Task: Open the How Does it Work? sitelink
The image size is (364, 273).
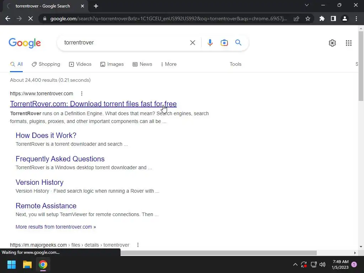Action: 46,135
